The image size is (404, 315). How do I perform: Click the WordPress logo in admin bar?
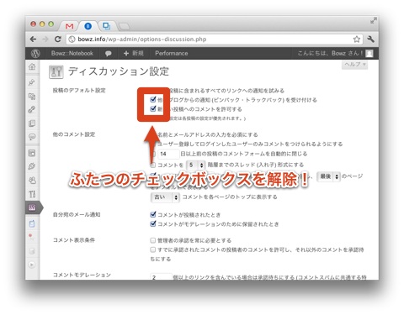[x=35, y=53]
